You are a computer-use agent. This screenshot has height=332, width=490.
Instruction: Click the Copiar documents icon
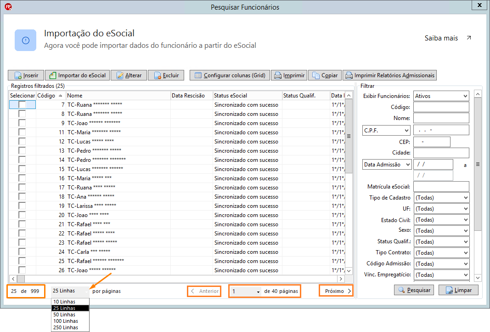click(x=316, y=75)
